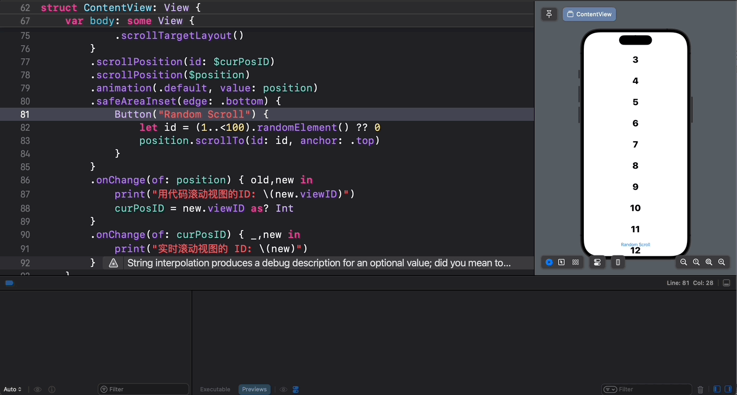
Task: Zoom in on the preview canvas
Action: (722, 262)
